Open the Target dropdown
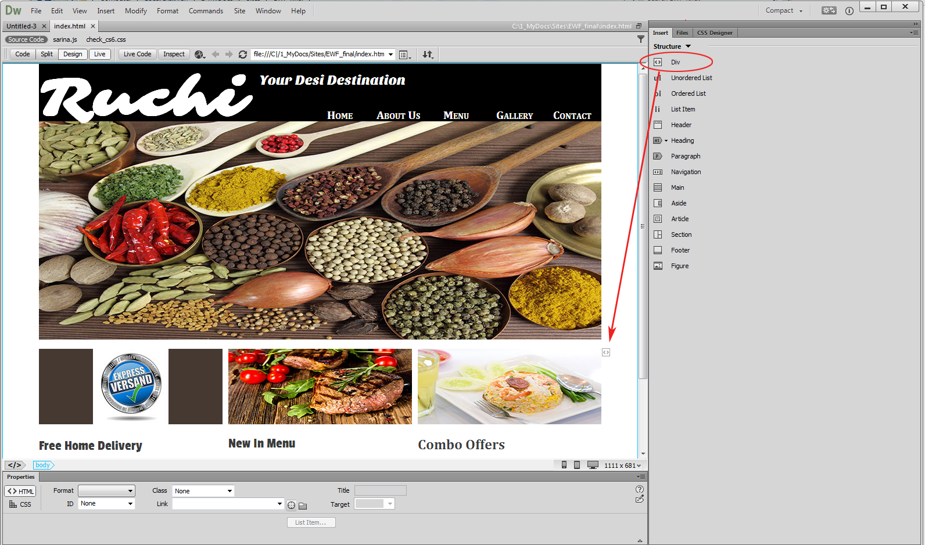 (375, 504)
